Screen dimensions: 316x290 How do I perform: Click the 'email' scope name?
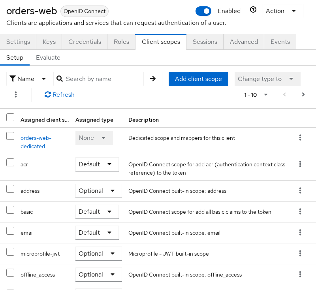(27, 233)
